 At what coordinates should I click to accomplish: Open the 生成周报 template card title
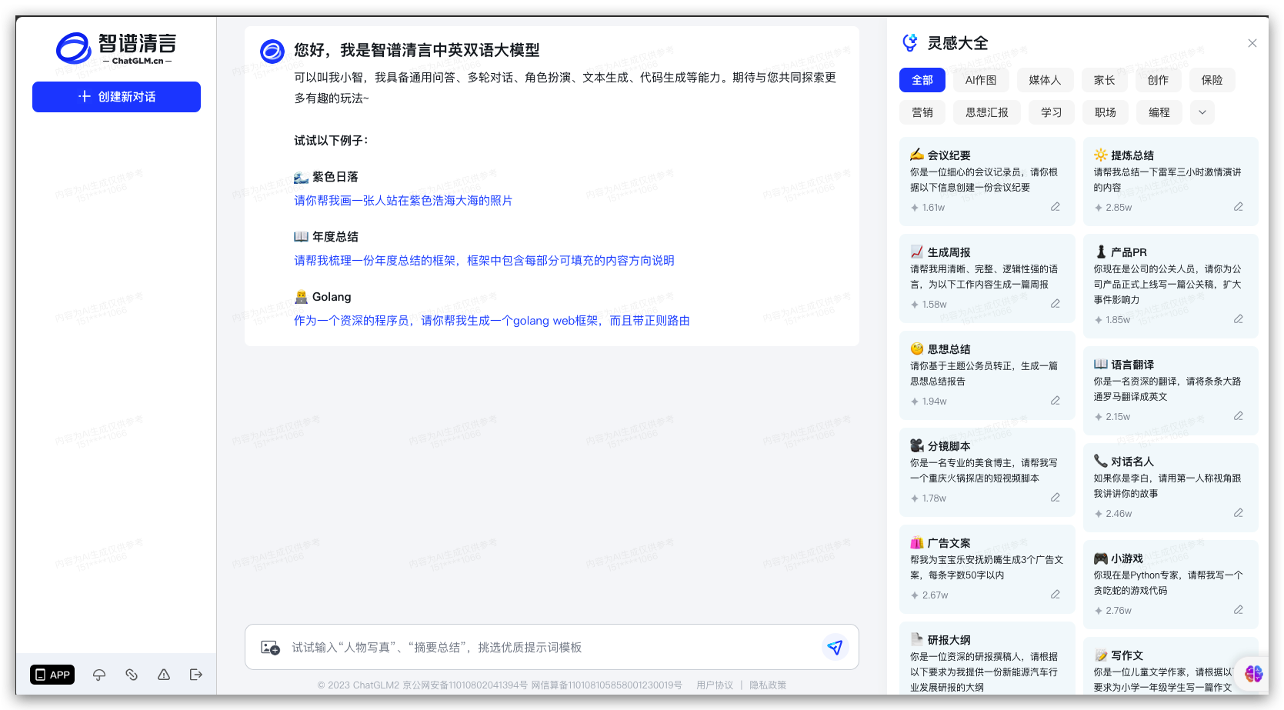949,252
